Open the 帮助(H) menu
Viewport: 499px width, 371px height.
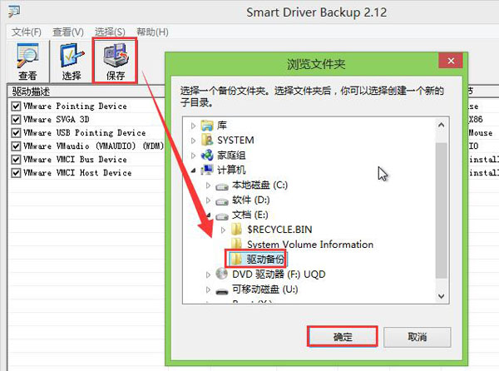point(152,32)
